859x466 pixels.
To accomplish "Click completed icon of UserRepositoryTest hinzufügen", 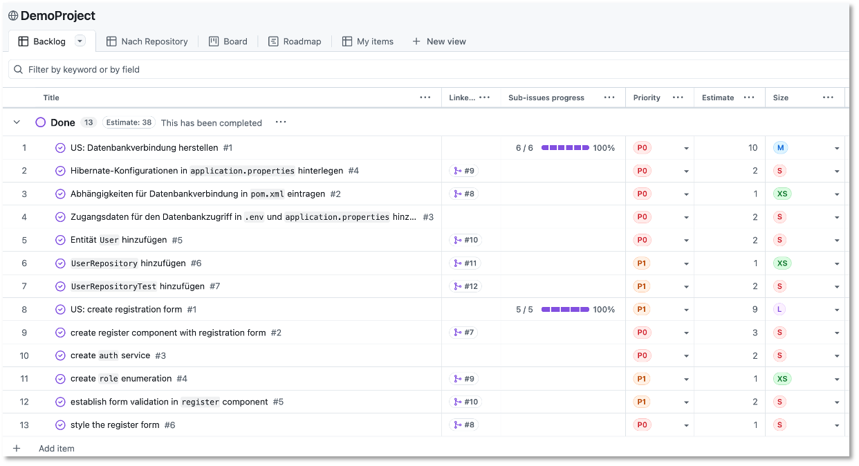I will pyautogui.click(x=60, y=286).
